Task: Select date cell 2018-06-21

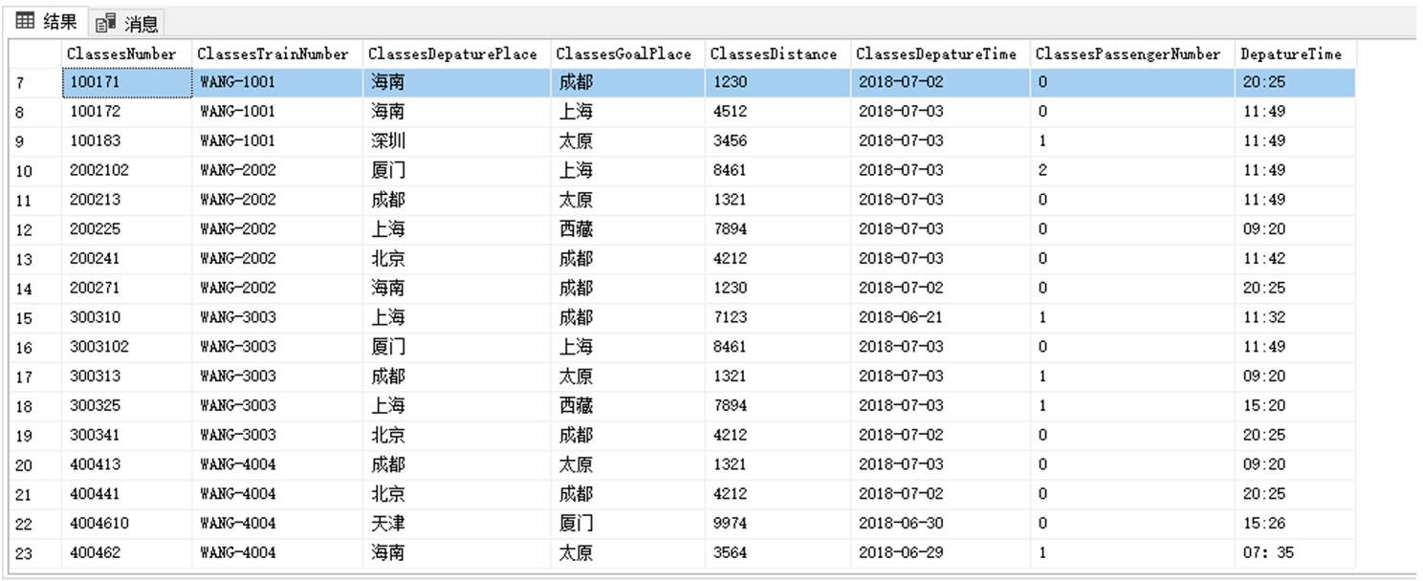Action: point(941,318)
